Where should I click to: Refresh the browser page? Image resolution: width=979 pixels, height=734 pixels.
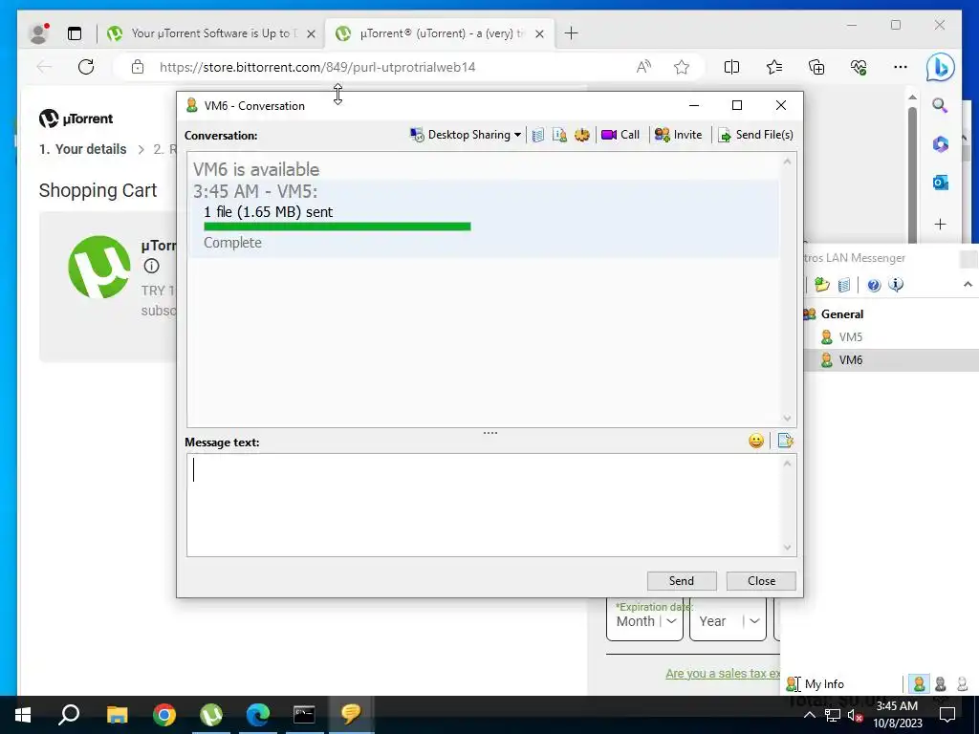(86, 67)
